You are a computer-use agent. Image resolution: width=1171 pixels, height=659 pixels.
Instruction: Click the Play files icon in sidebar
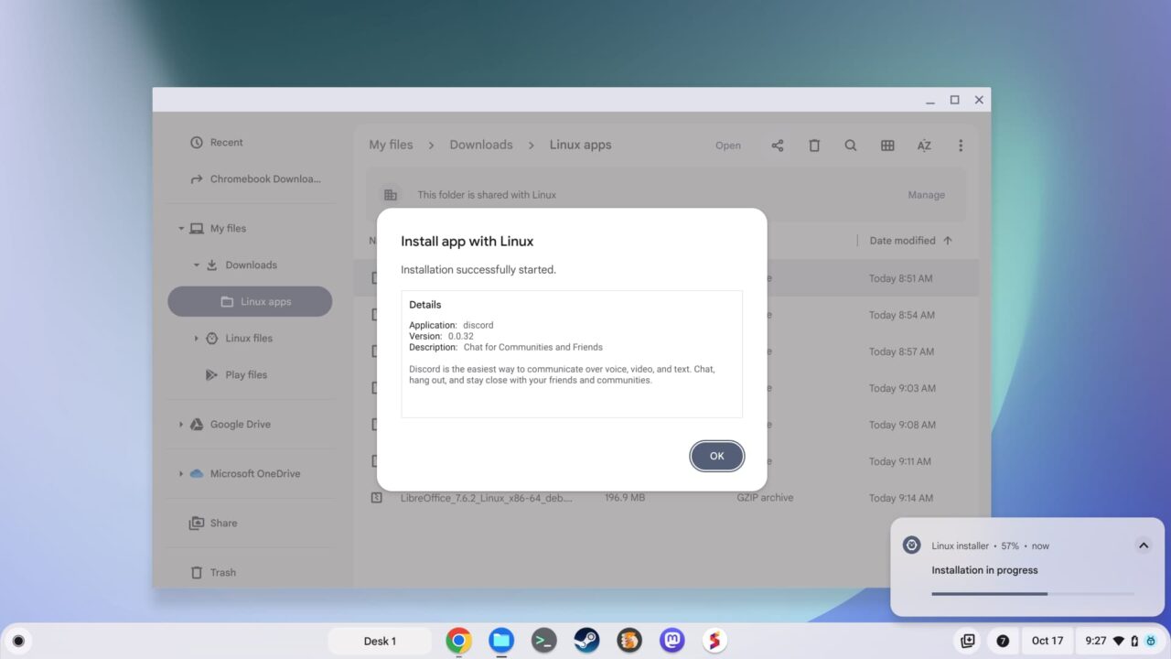click(x=211, y=375)
